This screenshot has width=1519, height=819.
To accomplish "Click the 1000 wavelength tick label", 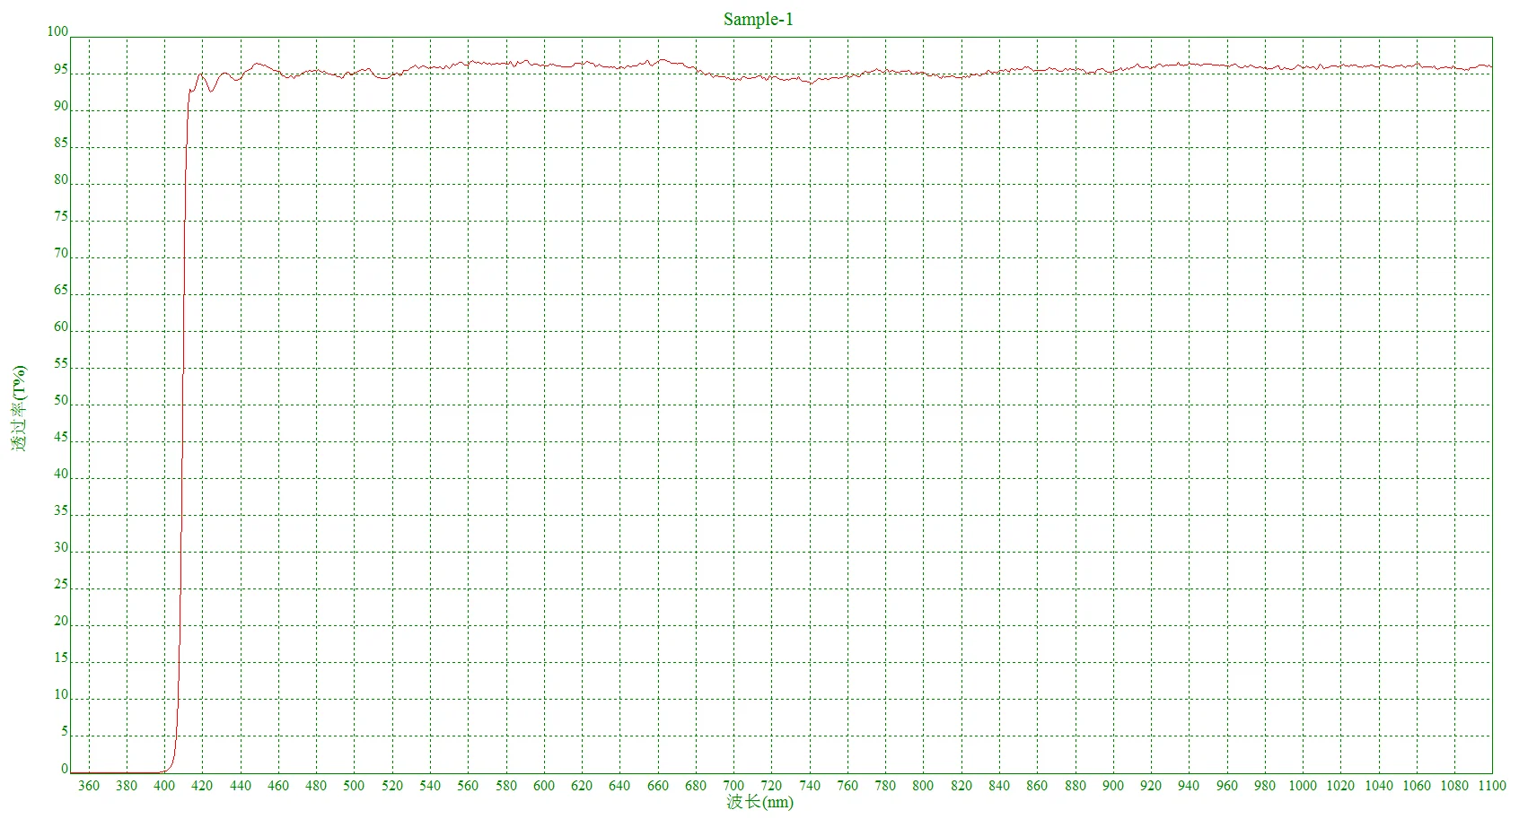I will coord(1303,786).
